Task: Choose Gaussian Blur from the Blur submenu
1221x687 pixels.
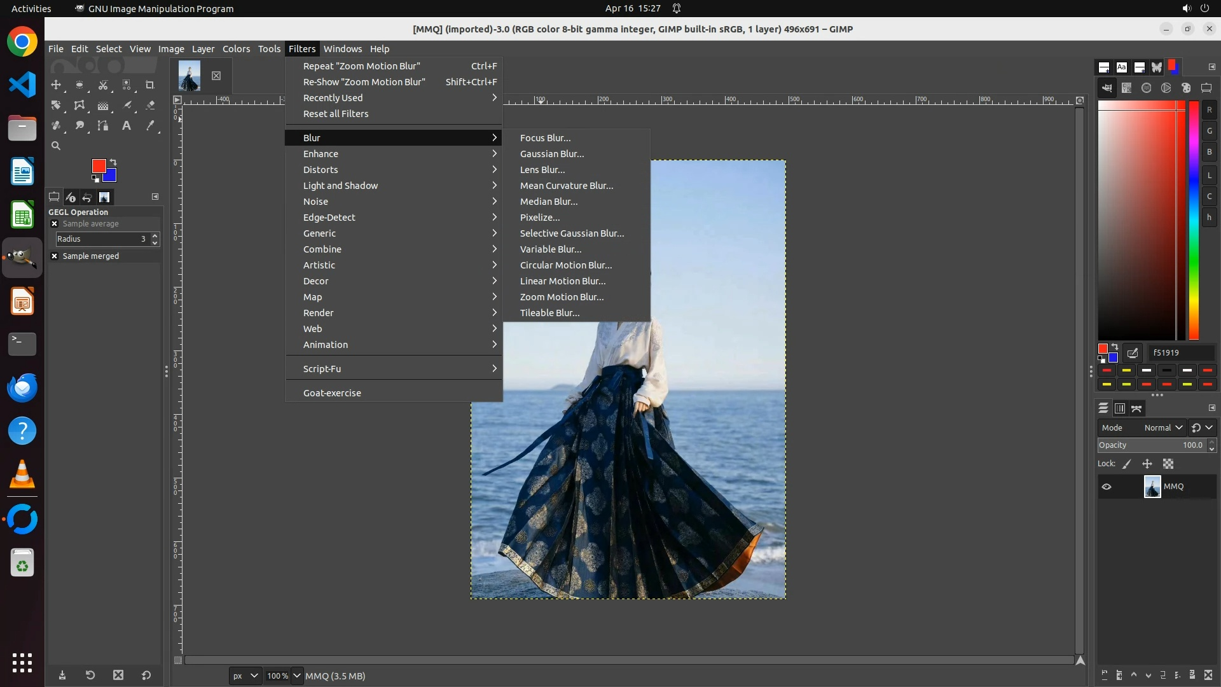Action: (551, 154)
